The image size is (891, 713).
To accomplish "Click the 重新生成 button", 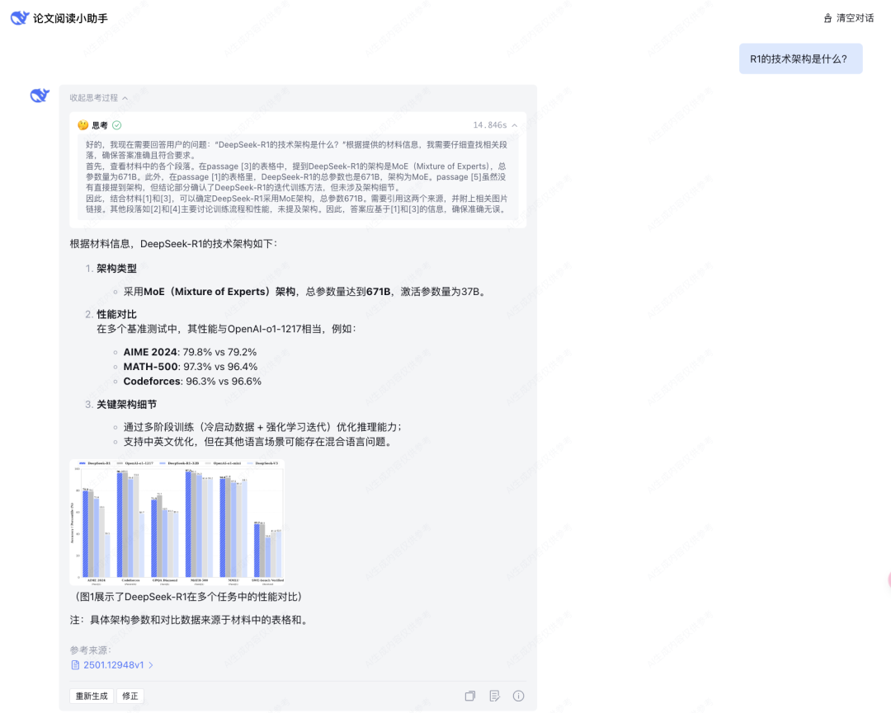I will coord(91,696).
